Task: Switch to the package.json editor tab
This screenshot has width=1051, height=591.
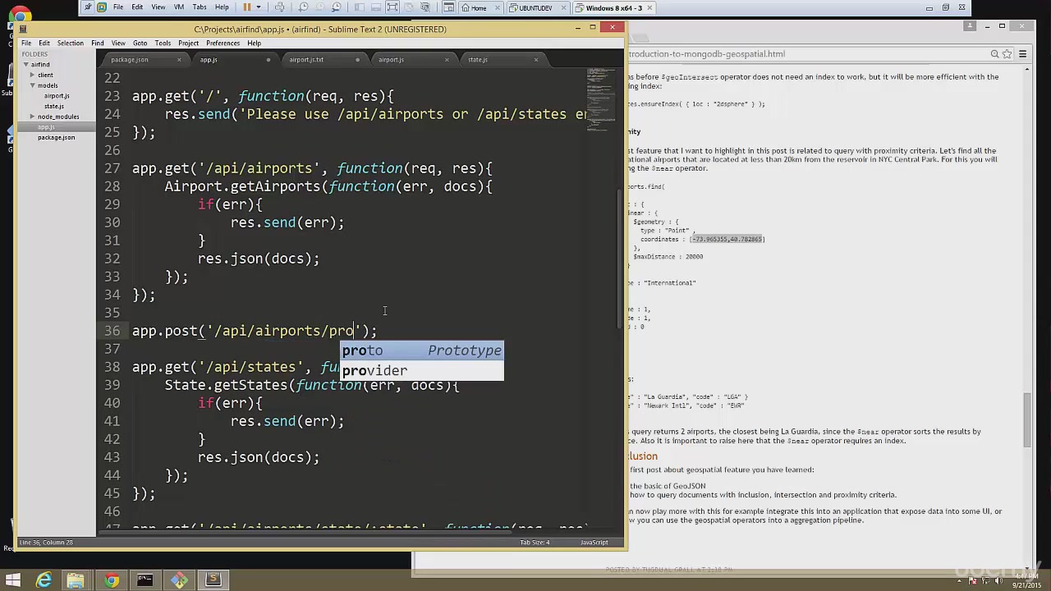Action: [x=130, y=60]
